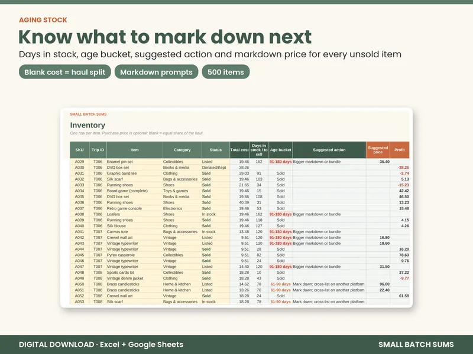Screen dimensions: 473x354
Task: Click the Inventory sheet title
Action: 88,125
